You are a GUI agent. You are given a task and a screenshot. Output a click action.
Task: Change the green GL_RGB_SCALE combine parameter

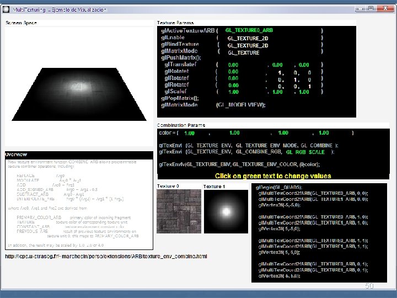(x=305, y=152)
